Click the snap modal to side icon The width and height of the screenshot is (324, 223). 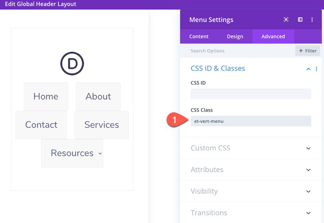300,19
